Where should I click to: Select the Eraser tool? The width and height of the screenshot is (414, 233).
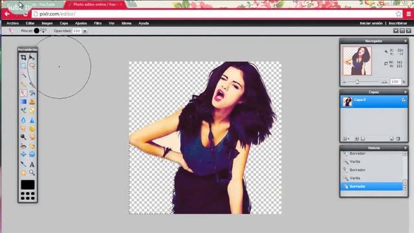23,93
